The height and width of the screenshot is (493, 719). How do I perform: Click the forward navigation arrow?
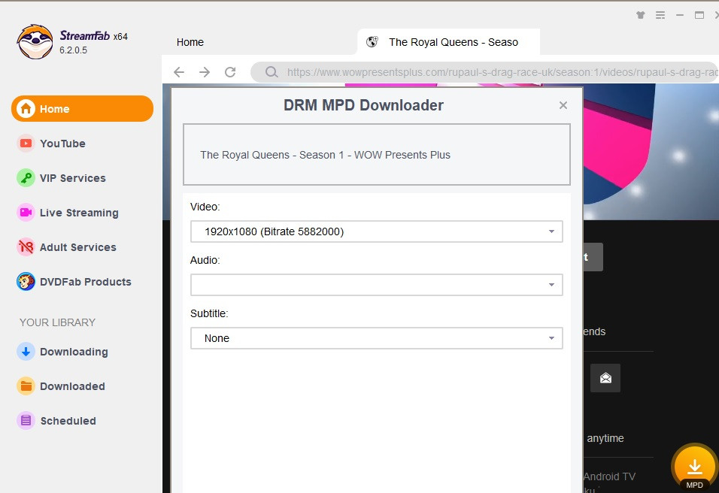click(204, 72)
